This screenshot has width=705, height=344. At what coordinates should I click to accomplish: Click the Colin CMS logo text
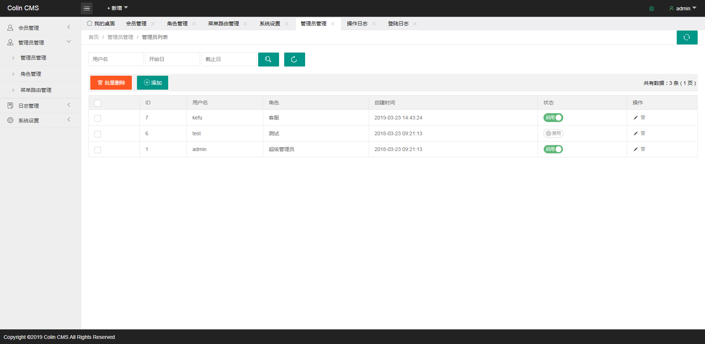[x=23, y=8]
